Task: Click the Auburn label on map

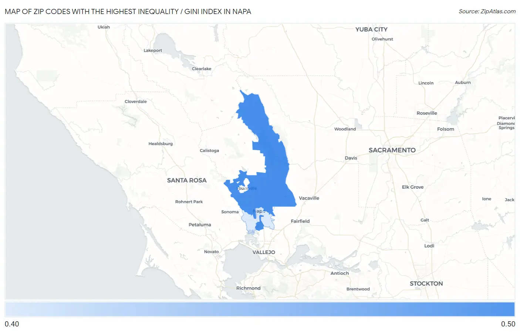Action: (x=463, y=83)
